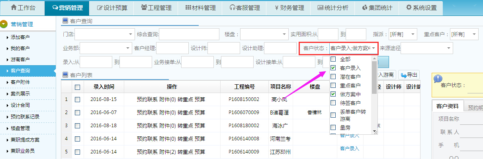Click the 客户查询 panel header icon
The width and height of the screenshot is (483, 159).
click(x=65, y=21)
